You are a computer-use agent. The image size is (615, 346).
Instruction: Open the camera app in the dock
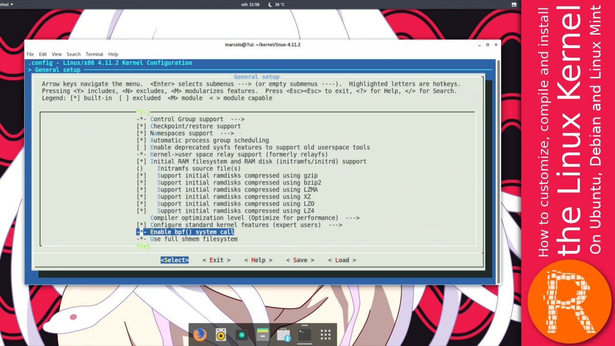[242, 335]
